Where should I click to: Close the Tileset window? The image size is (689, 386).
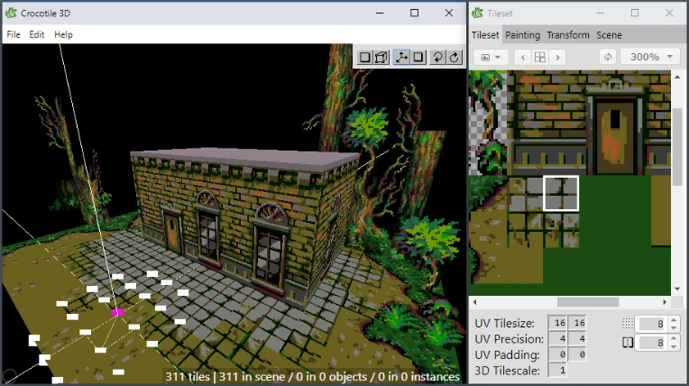669,13
